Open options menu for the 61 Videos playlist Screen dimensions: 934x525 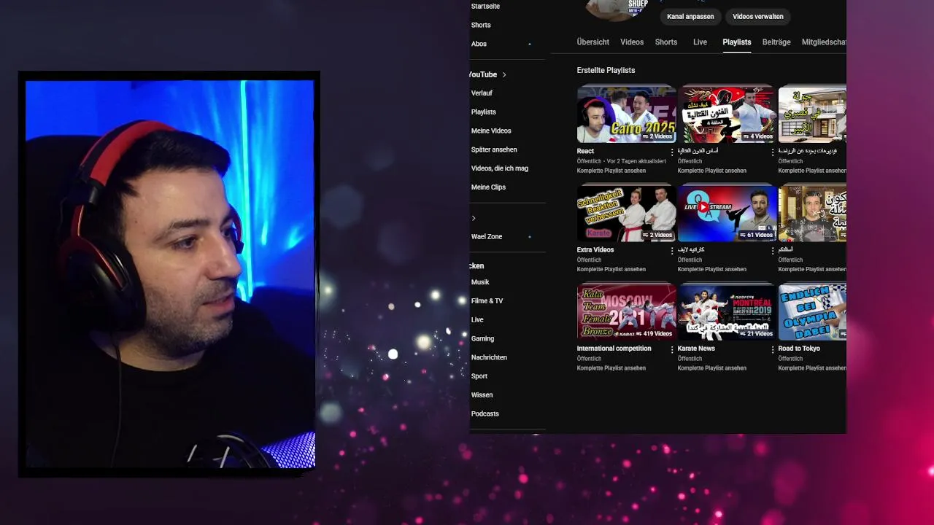[773, 250]
